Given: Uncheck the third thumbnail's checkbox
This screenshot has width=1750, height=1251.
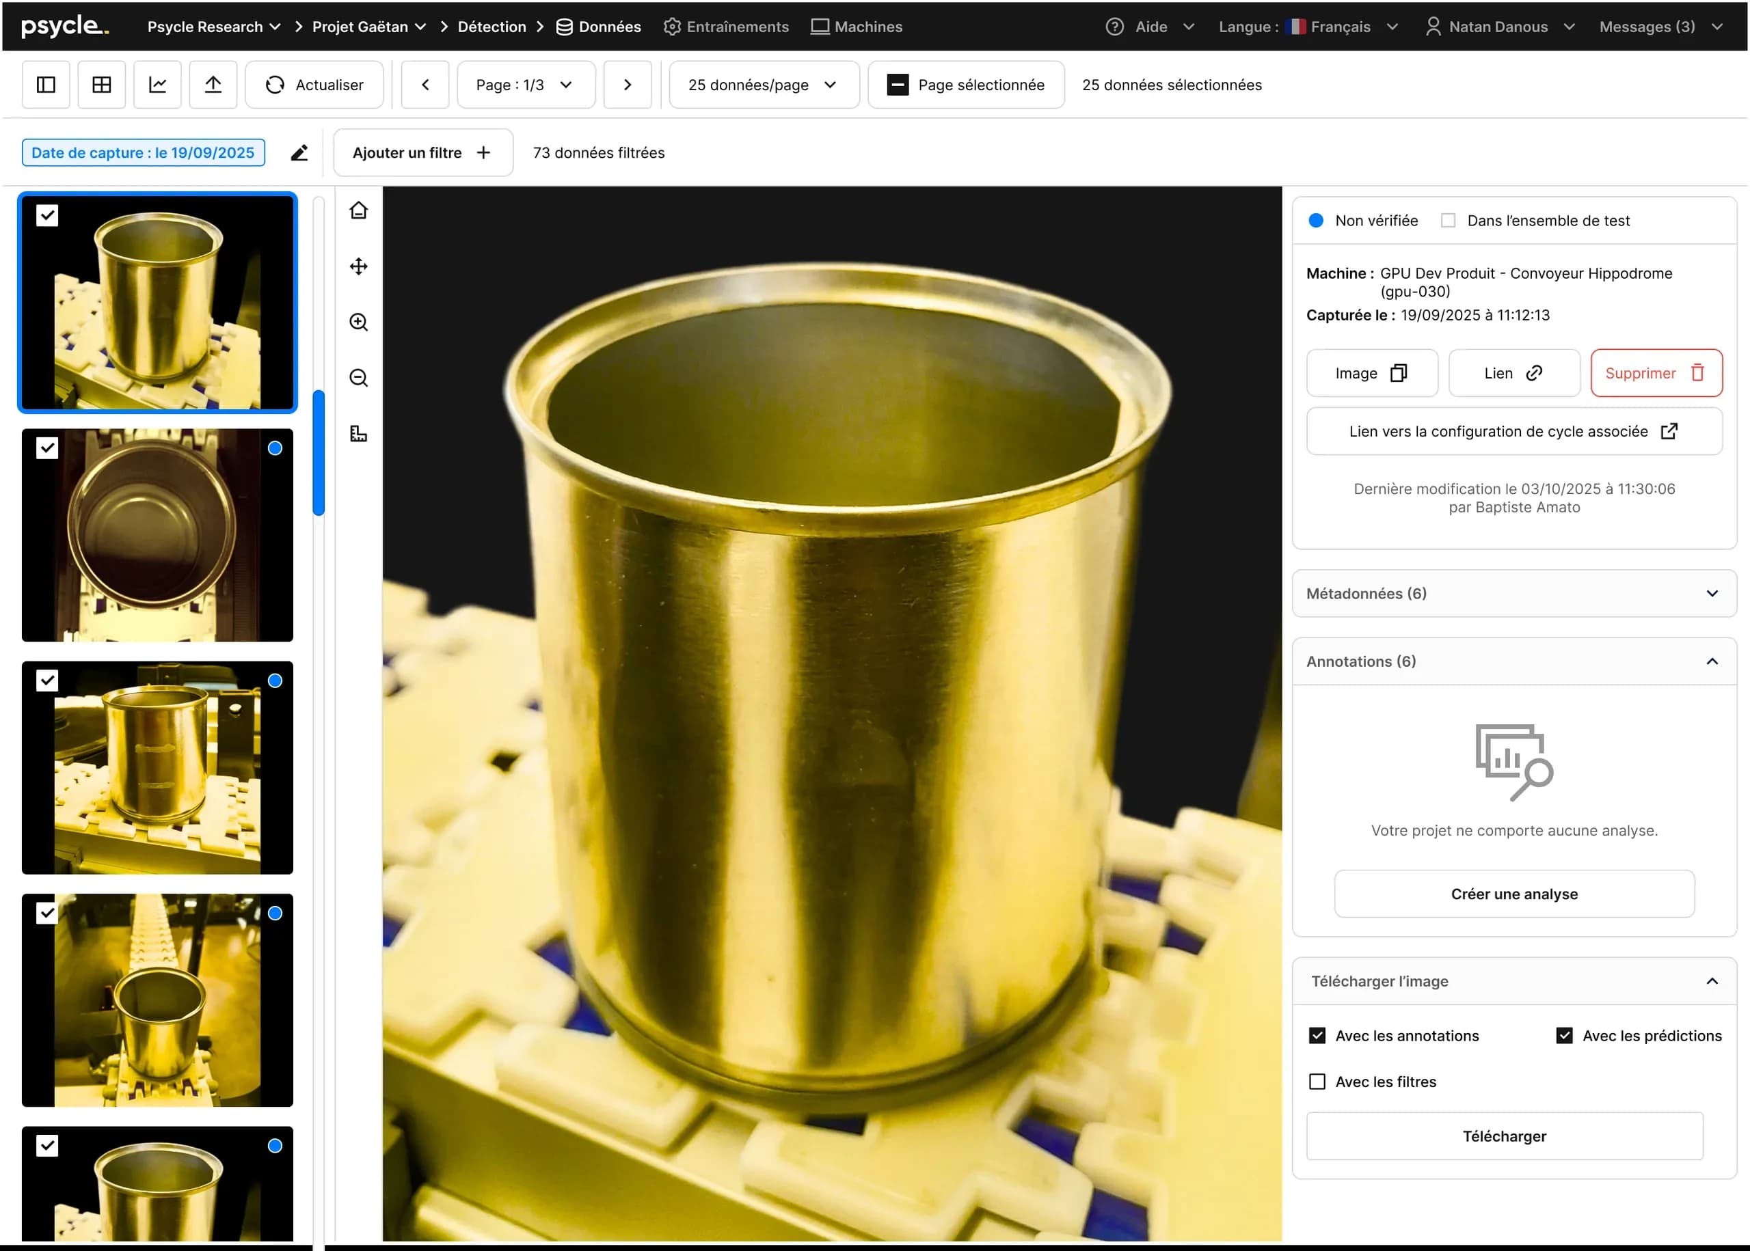Looking at the screenshot, I should click(x=47, y=681).
